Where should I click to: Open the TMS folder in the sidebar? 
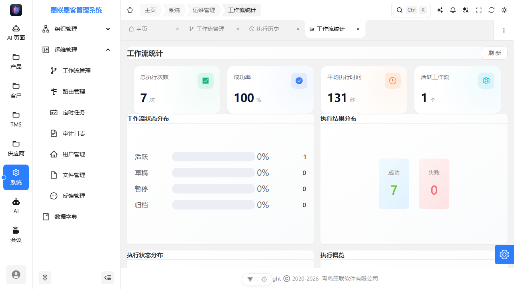pos(16,120)
